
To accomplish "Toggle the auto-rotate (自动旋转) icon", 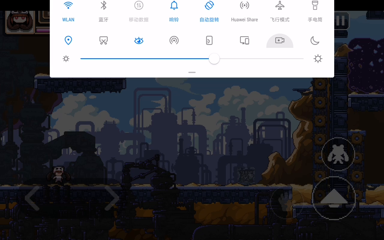I will coord(209,5).
